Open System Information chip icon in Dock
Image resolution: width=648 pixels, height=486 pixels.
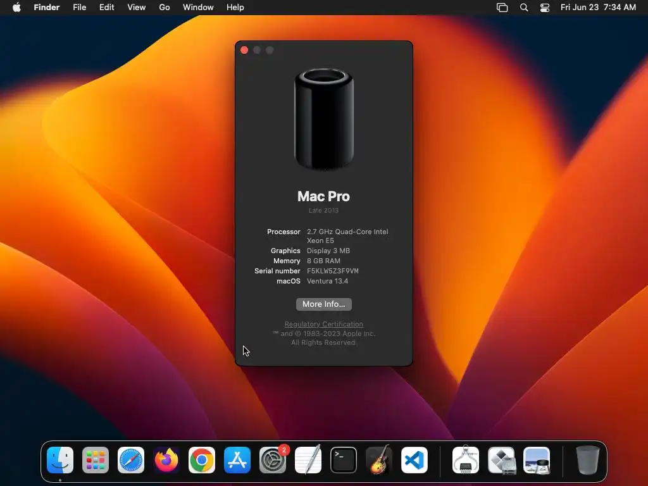point(466,460)
